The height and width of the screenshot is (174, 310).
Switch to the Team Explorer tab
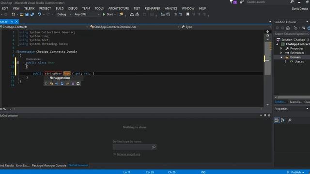pyautogui.click(x=295, y=102)
